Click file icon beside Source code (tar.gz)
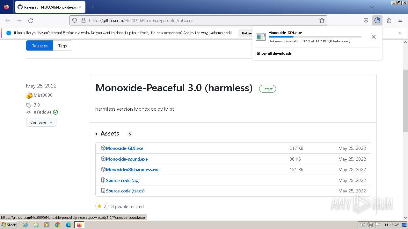 103,191
